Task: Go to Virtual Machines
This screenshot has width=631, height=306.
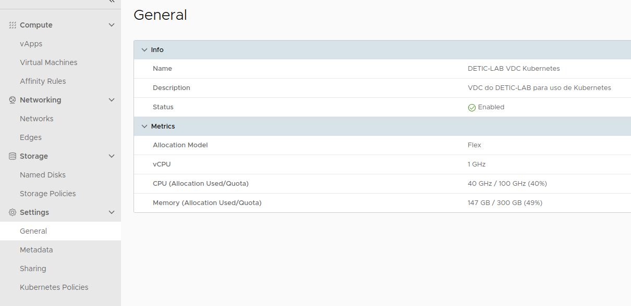Action: [x=48, y=62]
